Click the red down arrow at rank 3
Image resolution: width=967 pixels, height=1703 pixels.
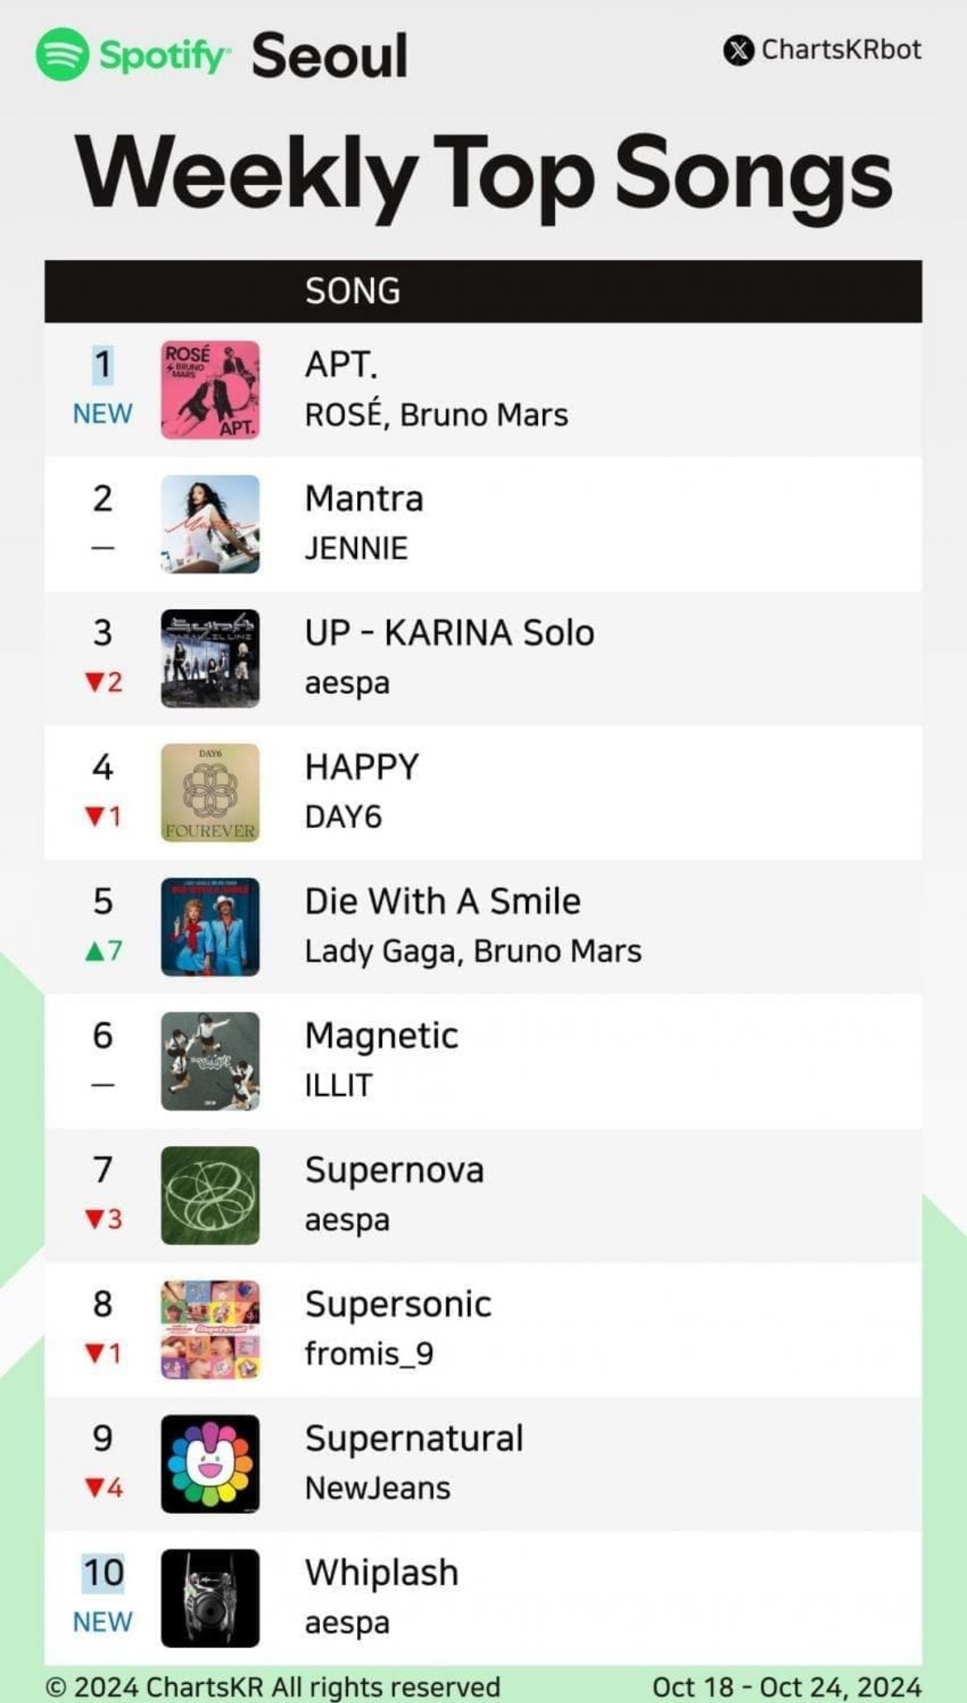point(94,682)
